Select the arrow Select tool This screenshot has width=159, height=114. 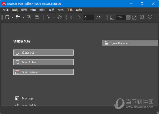49,17
